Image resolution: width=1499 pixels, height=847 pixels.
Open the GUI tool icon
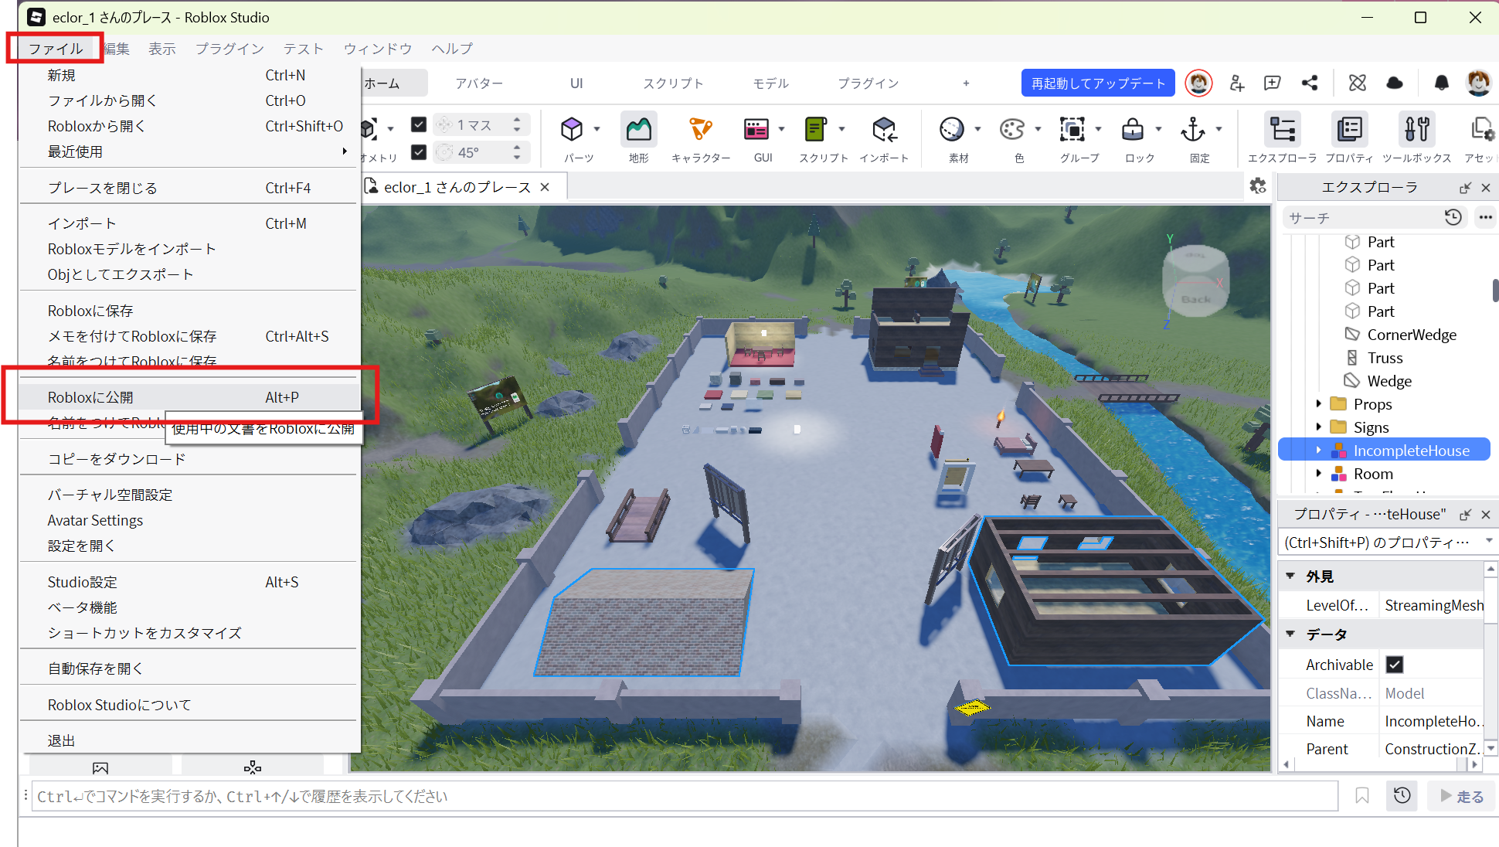tap(756, 130)
